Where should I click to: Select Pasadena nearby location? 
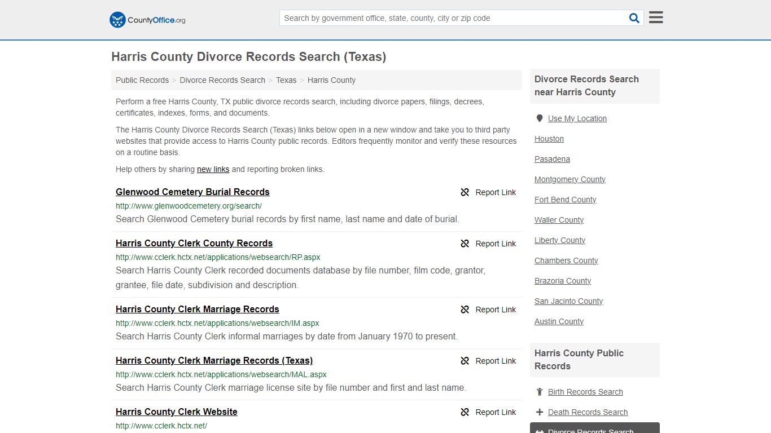pos(552,159)
